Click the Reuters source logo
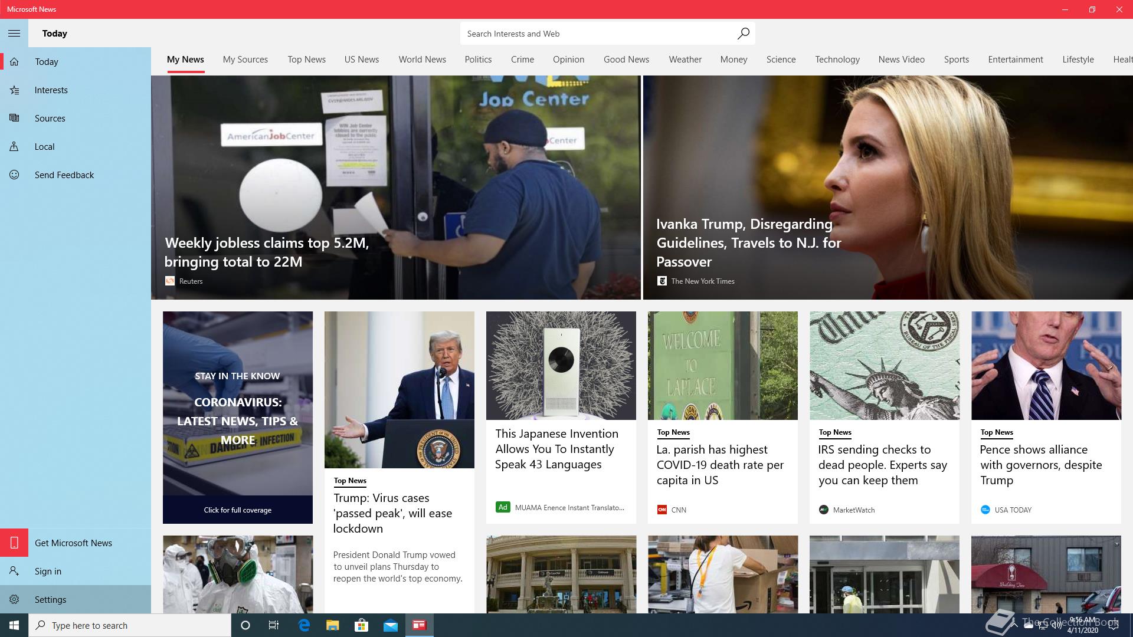 (170, 281)
